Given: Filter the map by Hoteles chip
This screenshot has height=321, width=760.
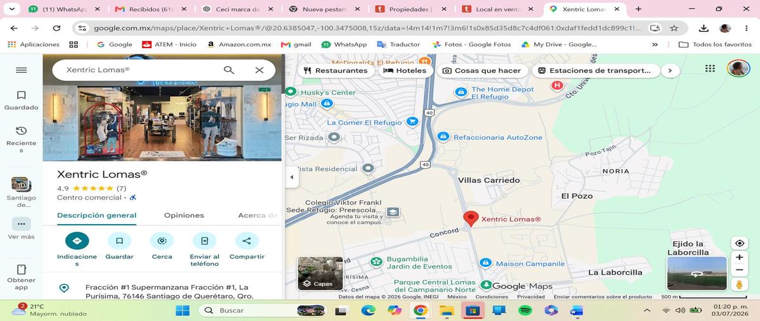Looking at the screenshot, I should pos(405,70).
